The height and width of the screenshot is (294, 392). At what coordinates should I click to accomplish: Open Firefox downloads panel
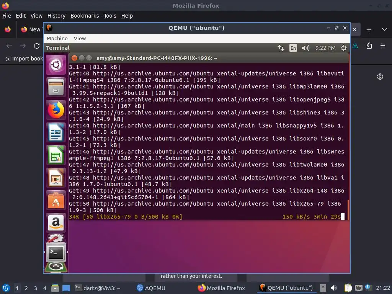coord(355,46)
